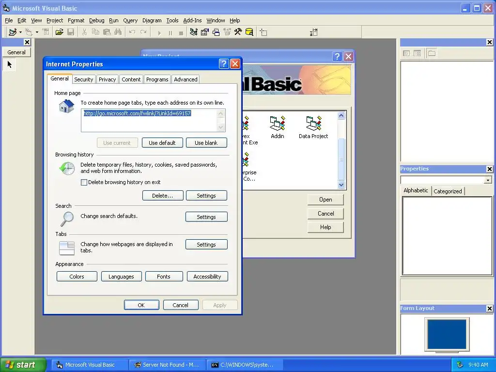Click the Paste clipboard toolbar icon
The height and width of the screenshot is (372, 496).
click(107, 32)
